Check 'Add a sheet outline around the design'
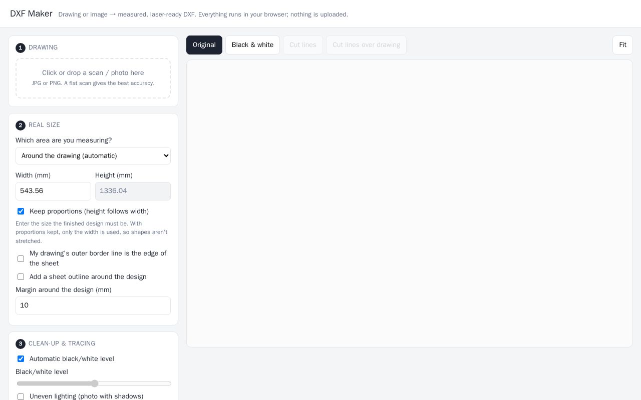Image resolution: width=641 pixels, height=400 pixels. (21, 277)
